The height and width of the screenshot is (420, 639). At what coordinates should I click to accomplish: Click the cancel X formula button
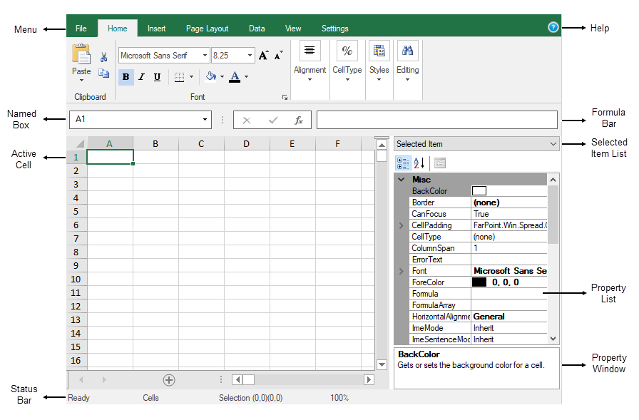[247, 121]
